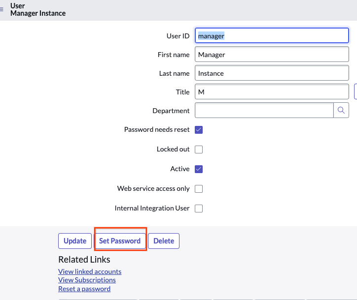Image resolution: width=357 pixels, height=300 pixels.
Task: Select the Last name text field
Action: point(272,73)
